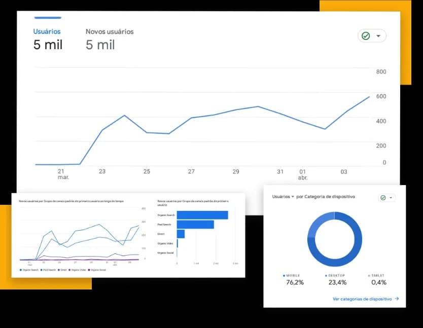Open the Ver categorias de dispositivo link
423x328 pixels.
pyautogui.click(x=362, y=299)
